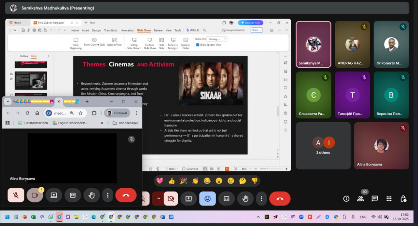The width and height of the screenshot is (418, 226).
Task: Select Dr Roberto's participant tile
Action: click(x=391, y=44)
